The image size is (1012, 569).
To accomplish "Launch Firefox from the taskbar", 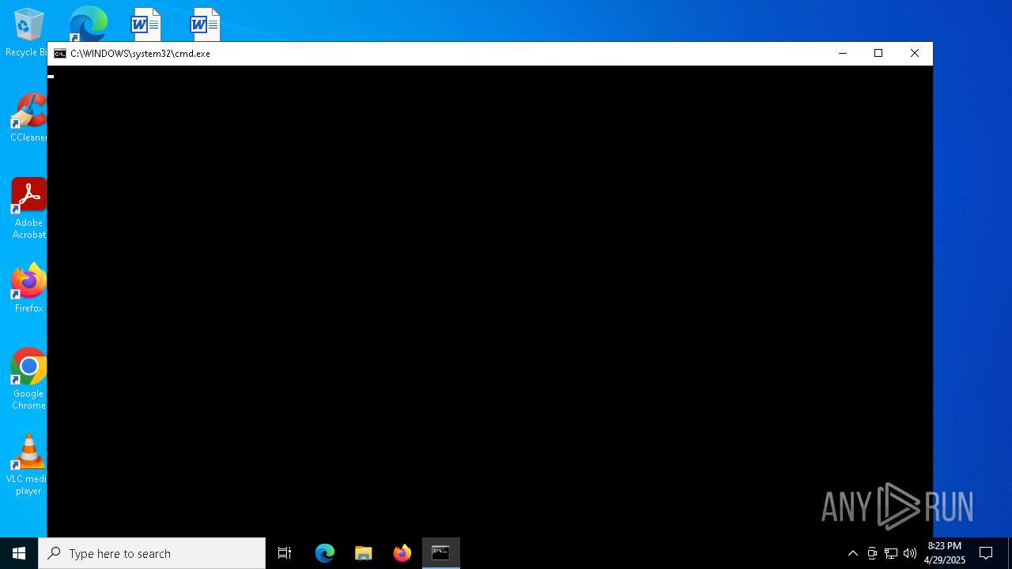I will click(402, 553).
